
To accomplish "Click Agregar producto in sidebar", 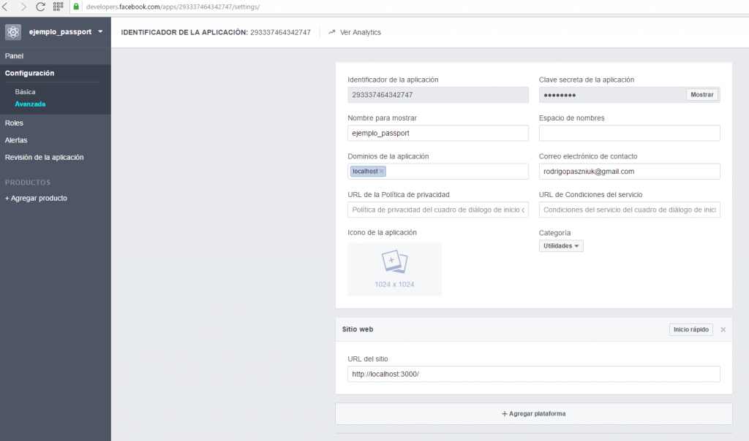I will pos(36,198).
